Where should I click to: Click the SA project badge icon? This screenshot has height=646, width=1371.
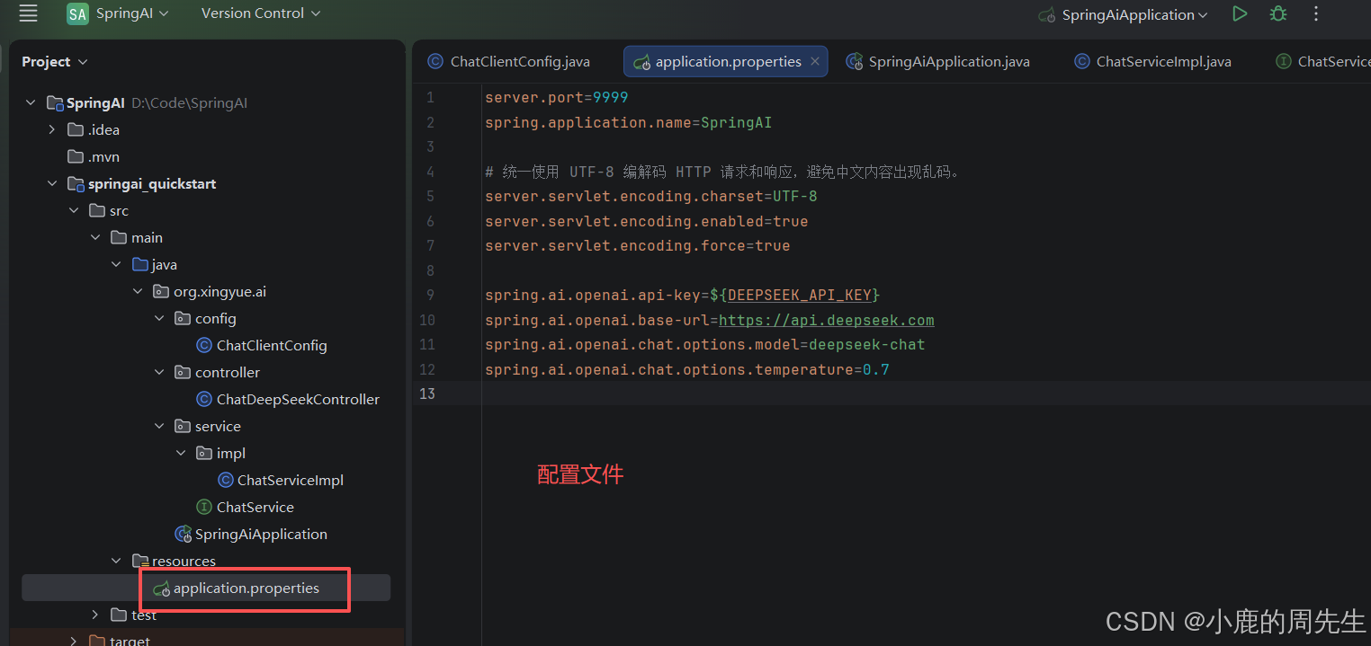tap(77, 13)
